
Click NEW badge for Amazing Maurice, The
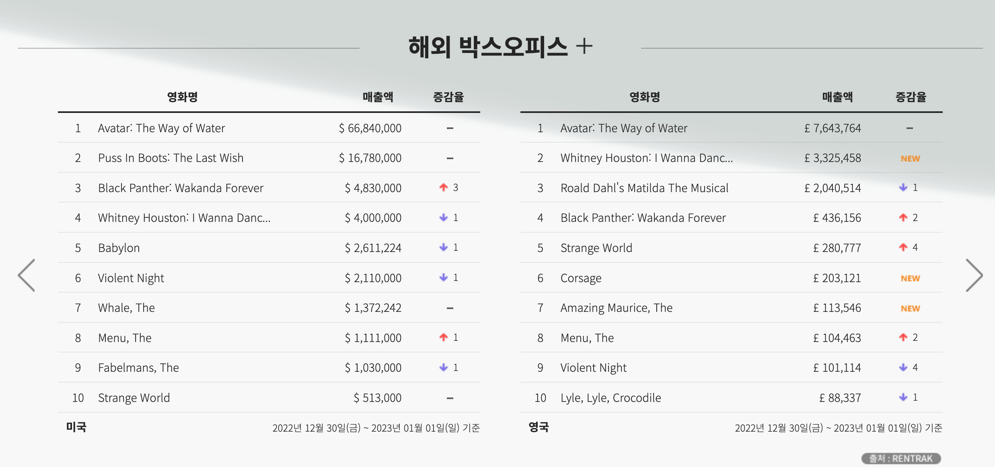tap(910, 308)
